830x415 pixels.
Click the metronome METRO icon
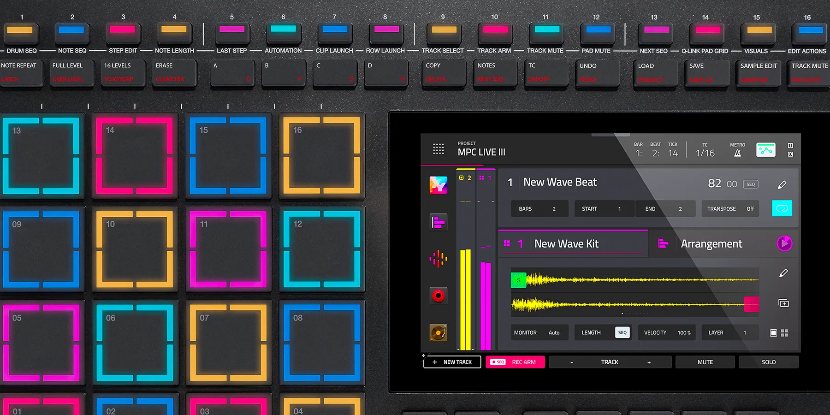click(736, 150)
